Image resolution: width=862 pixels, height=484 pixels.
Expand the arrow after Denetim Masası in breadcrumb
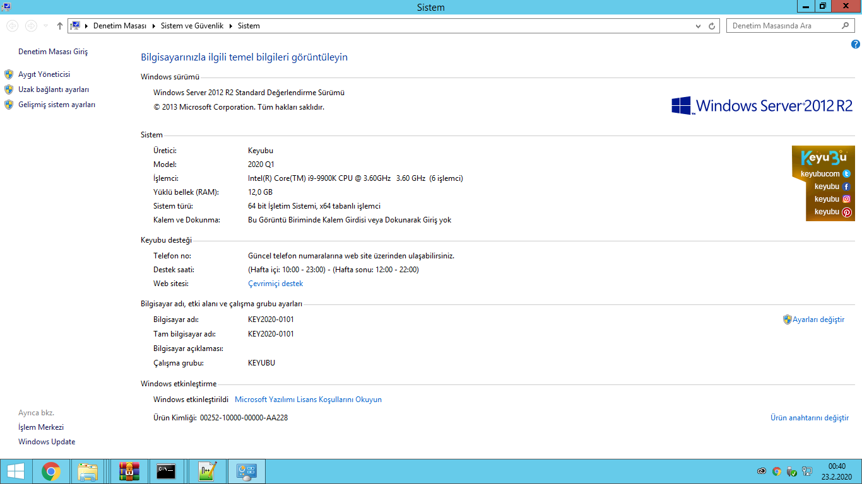154,26
